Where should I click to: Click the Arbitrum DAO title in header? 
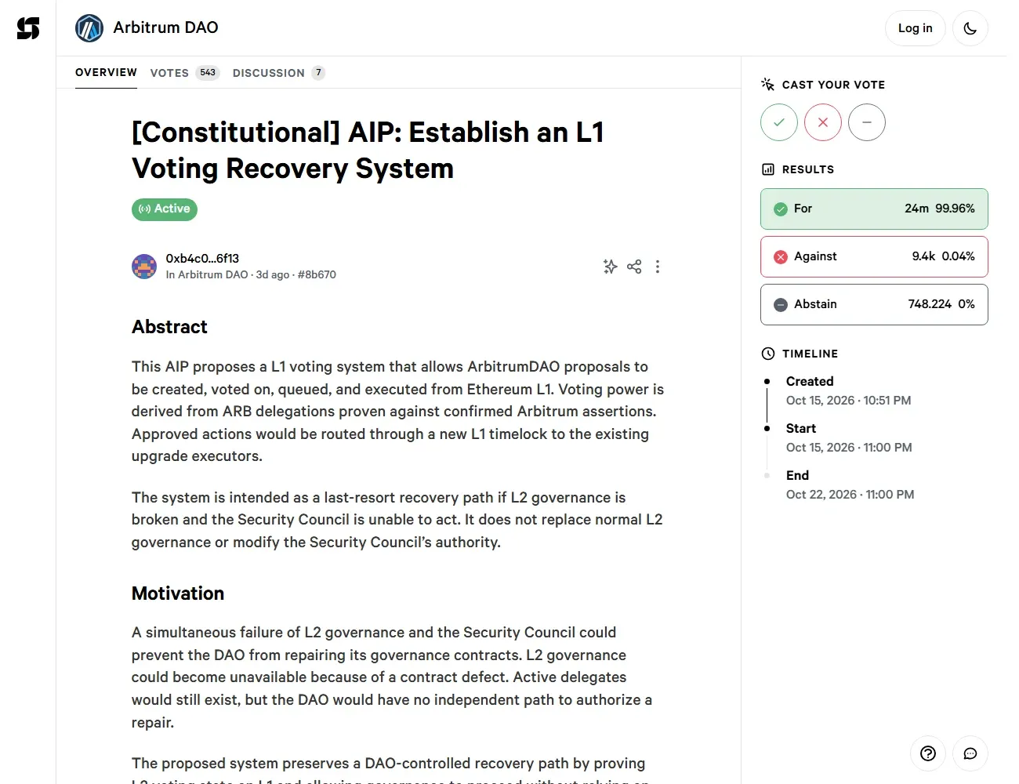[165, 27]
